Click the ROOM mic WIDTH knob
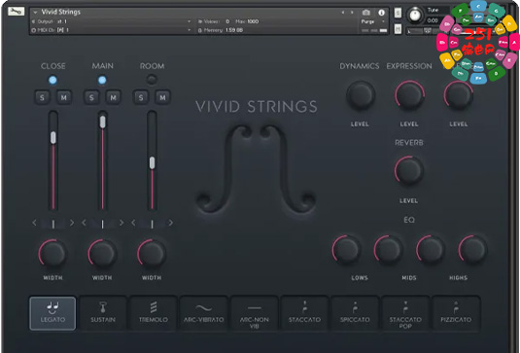This screenshot has width=520, height=353. click(x=152, y=253)
